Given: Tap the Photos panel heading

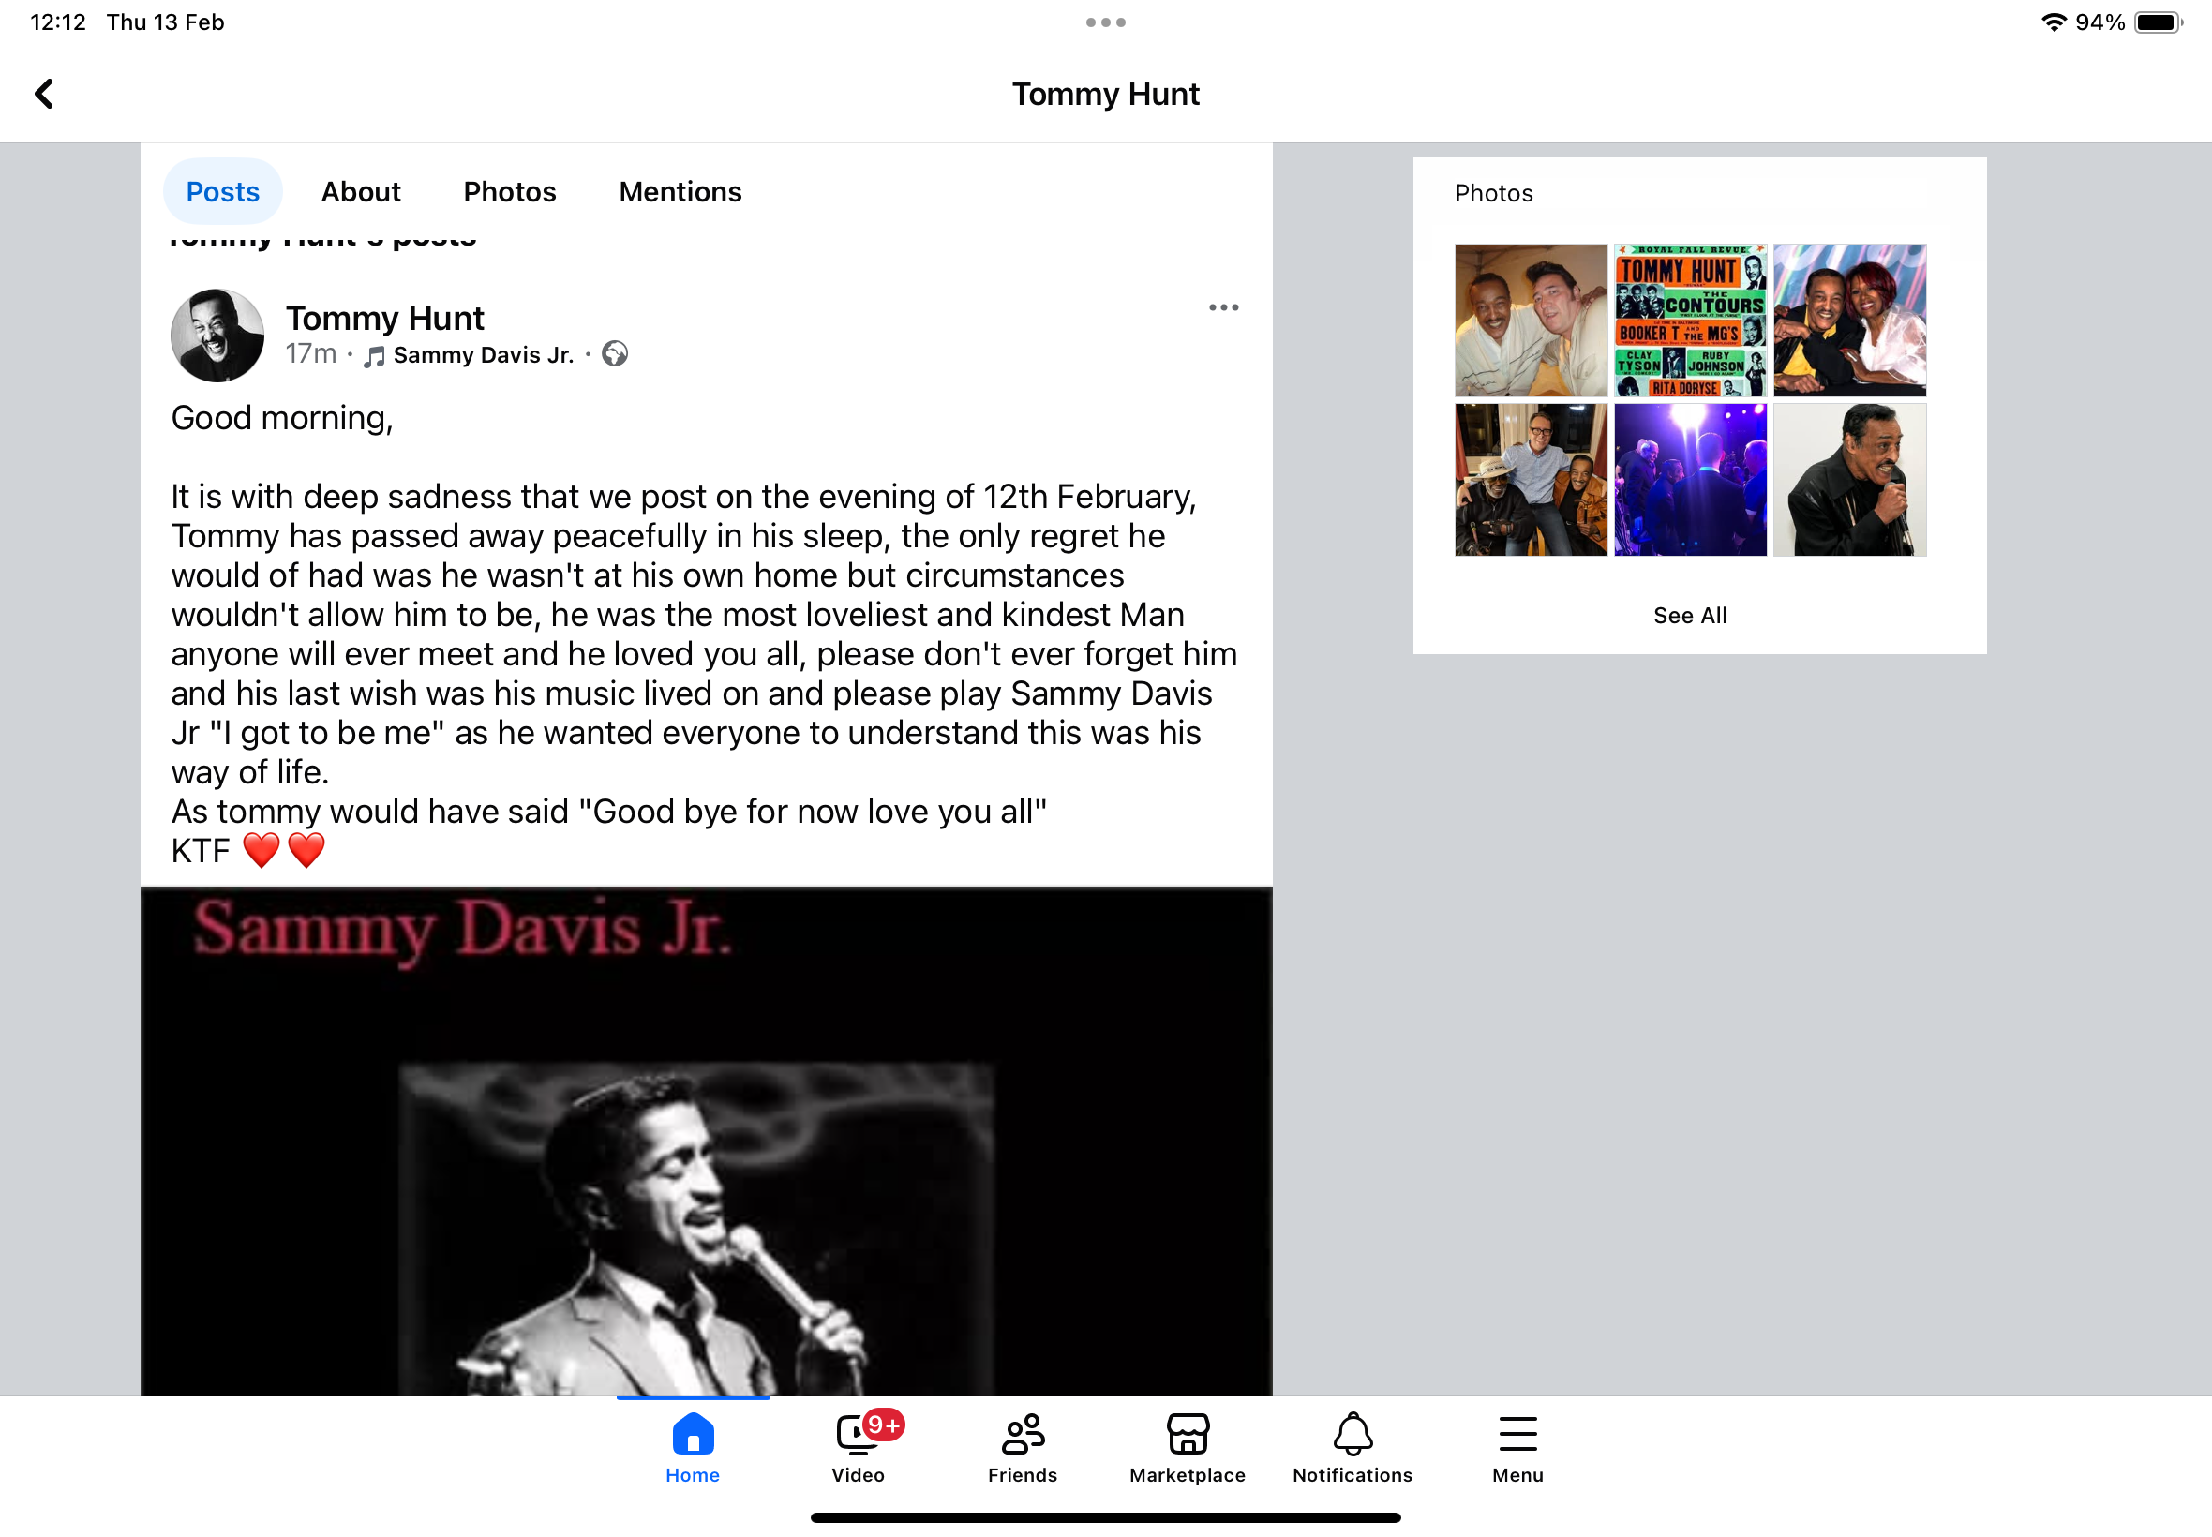Looking at the screenshot, I should pyautogui.click(x=1494, y=194).
